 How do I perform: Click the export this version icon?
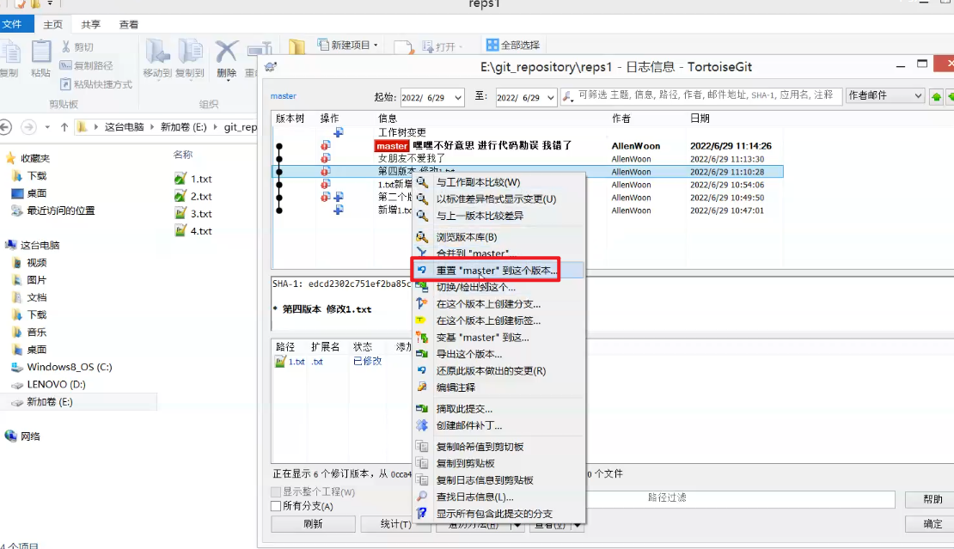422,353
